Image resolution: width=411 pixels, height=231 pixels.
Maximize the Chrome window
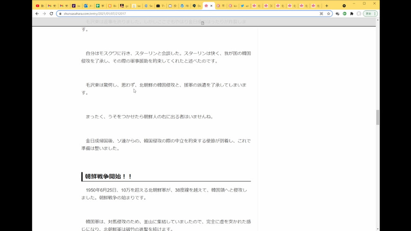pos(364,3)
